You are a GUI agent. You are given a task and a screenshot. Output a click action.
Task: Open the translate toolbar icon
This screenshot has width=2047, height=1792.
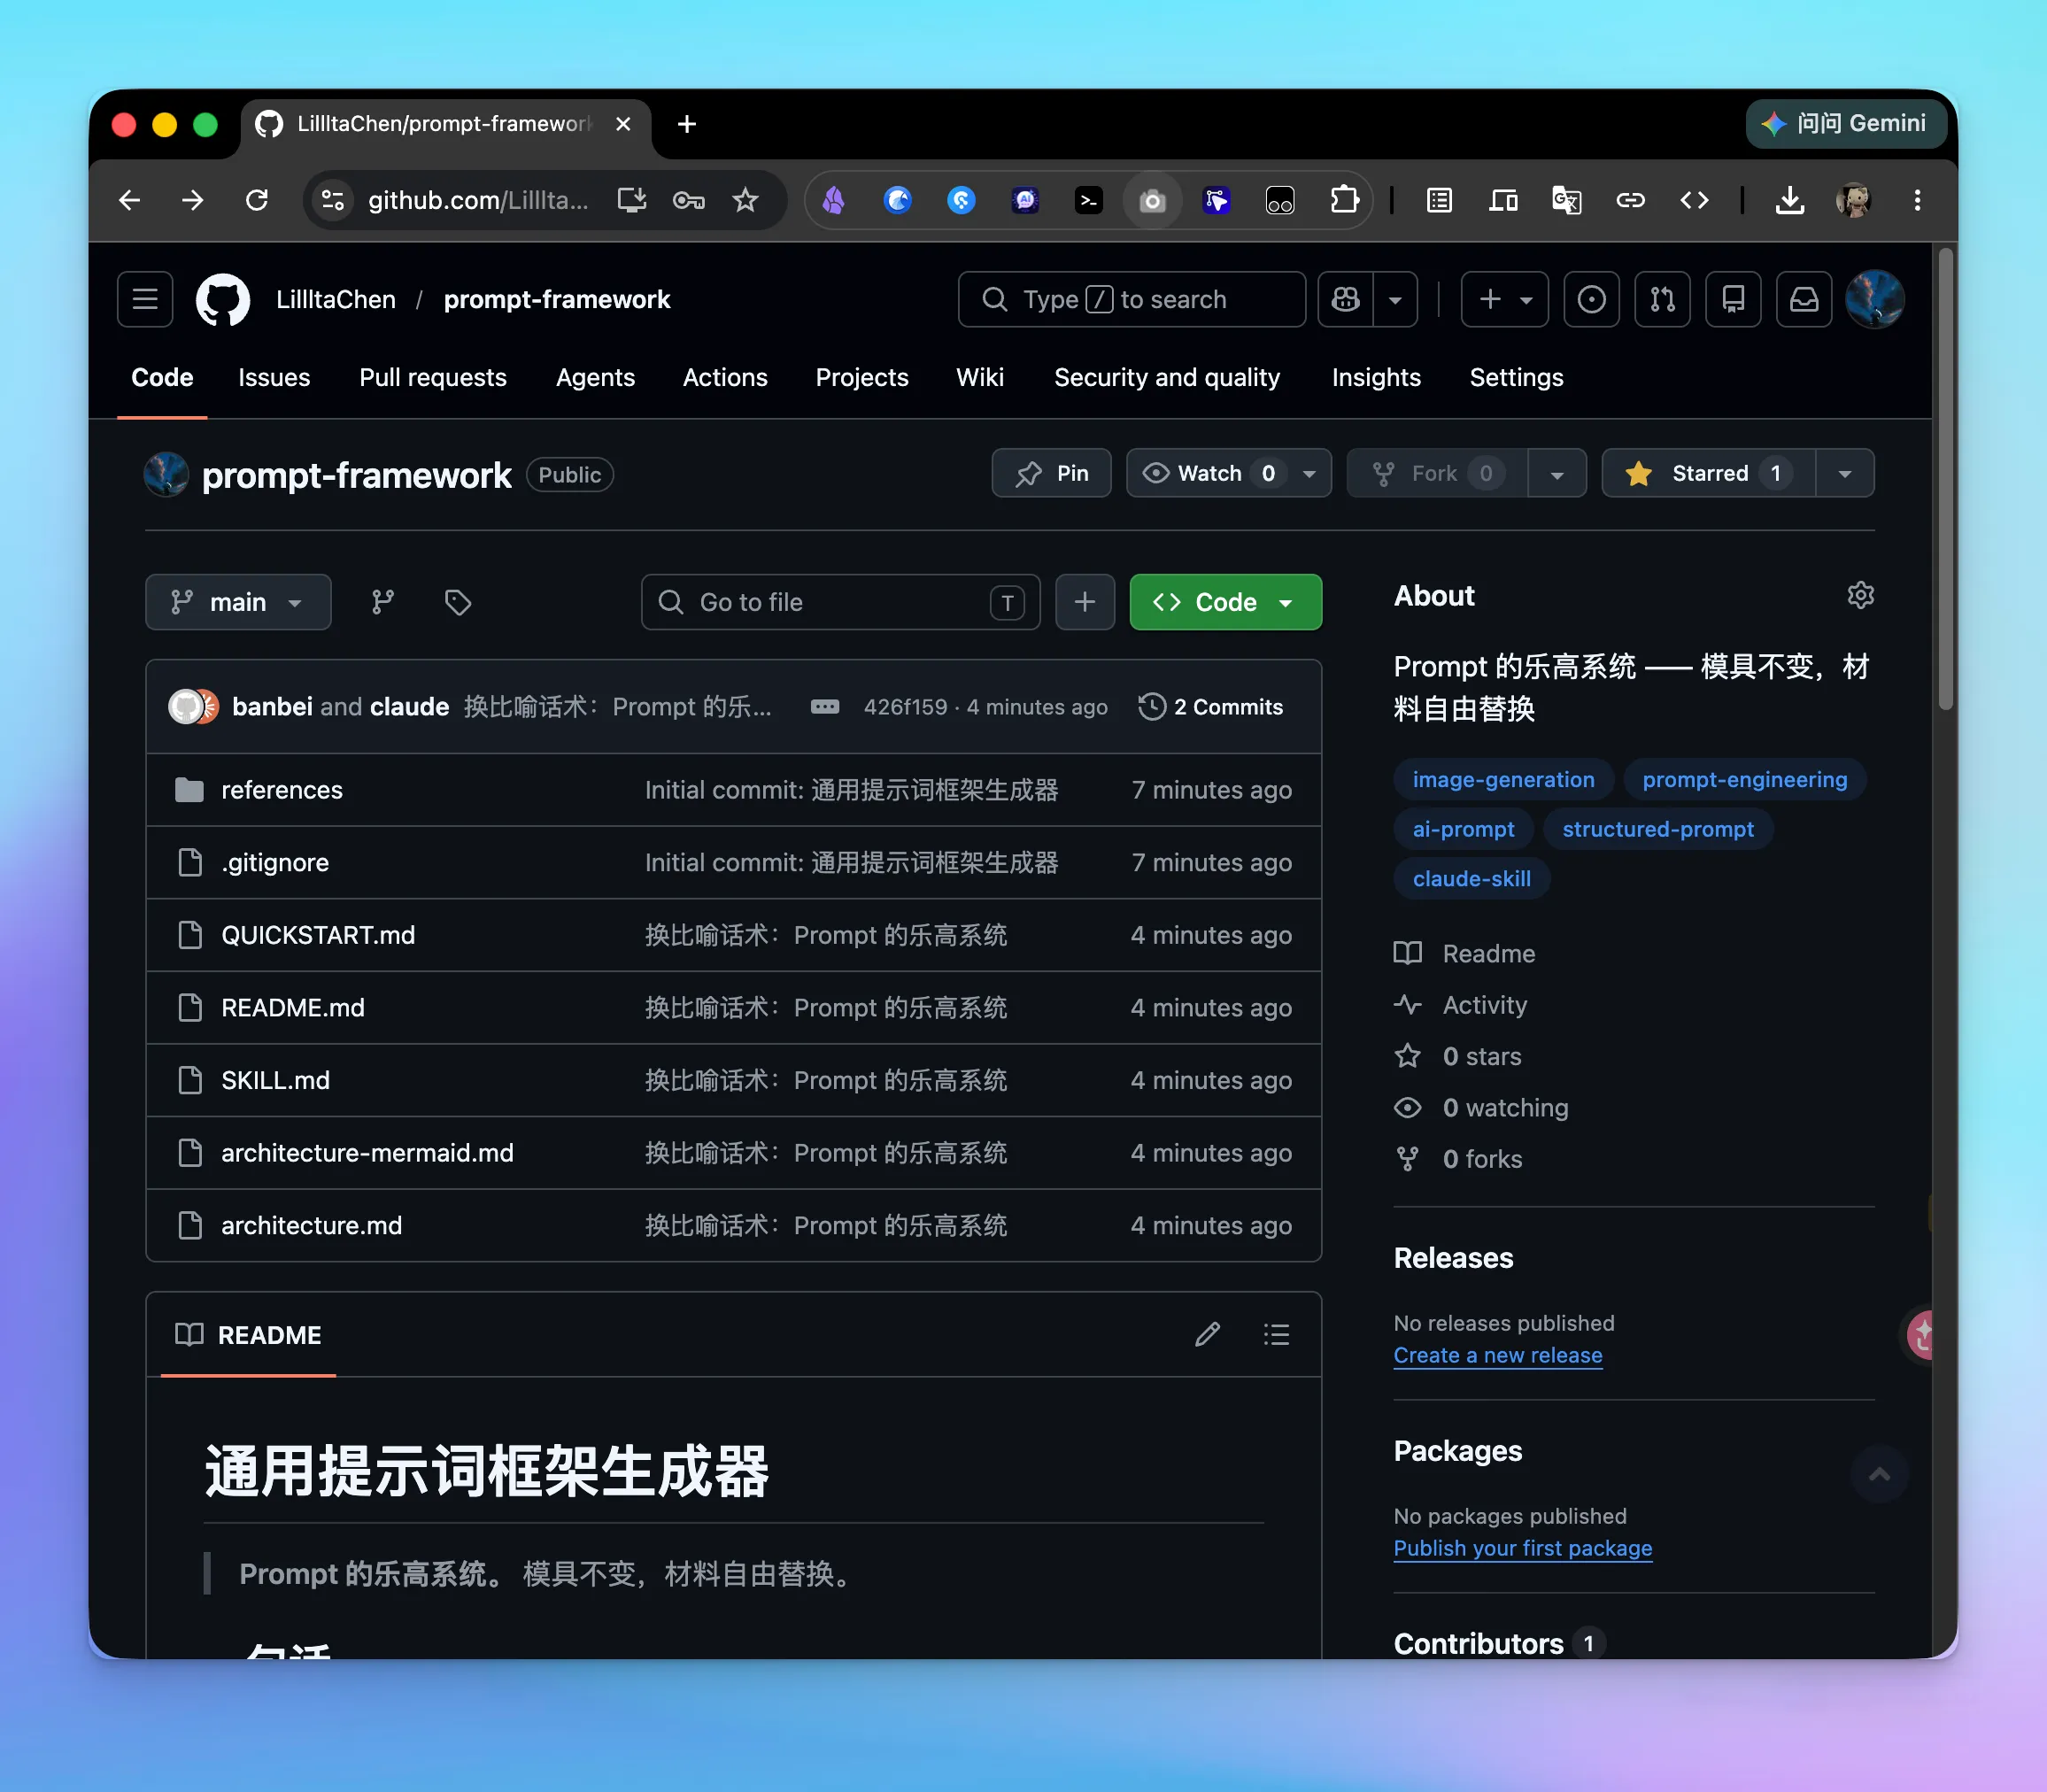1566,200
